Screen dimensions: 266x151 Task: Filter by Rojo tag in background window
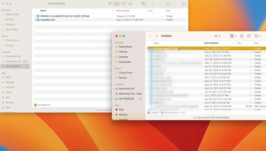click(x=8, y=77)
